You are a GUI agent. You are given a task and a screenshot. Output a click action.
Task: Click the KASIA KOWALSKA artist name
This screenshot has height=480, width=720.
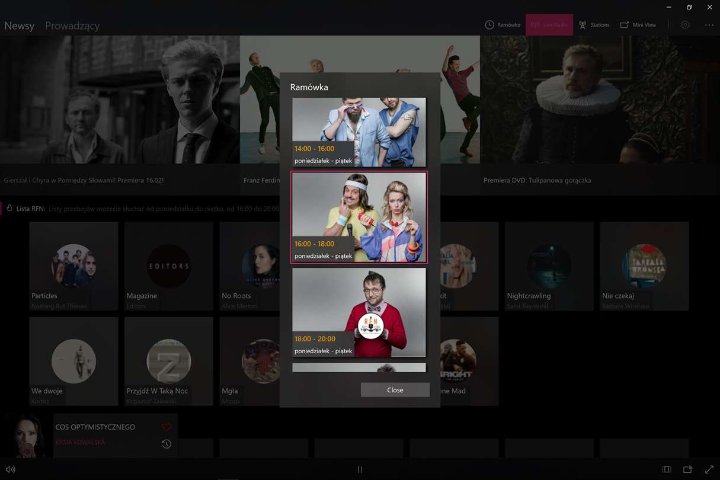tap(80, 443)
